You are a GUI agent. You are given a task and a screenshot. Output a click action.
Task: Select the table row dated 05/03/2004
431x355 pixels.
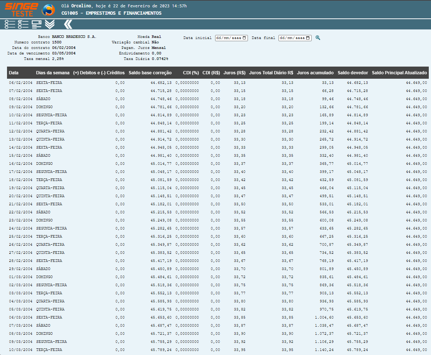pos(218,309)
